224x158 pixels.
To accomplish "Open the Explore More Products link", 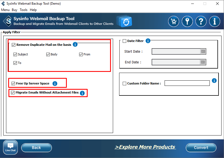I will click(145, 147).
